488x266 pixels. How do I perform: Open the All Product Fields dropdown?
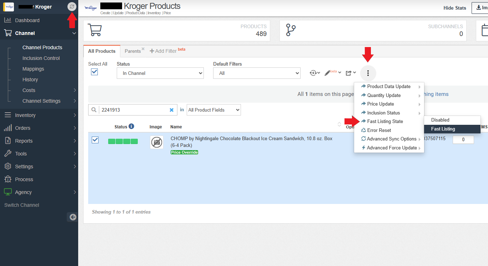[x=214, y=110]
